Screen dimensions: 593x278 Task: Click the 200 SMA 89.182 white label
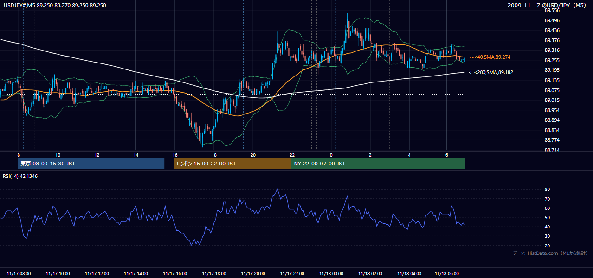tap(490, 72)
